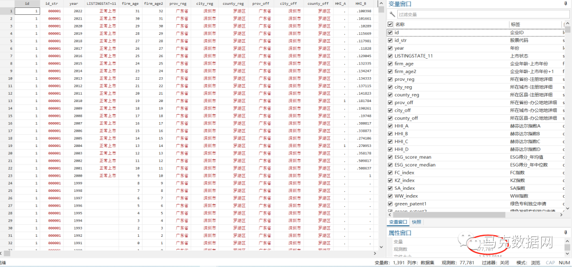Click the 观测数: 77,781 status bar entry

(x=458, y=263)
